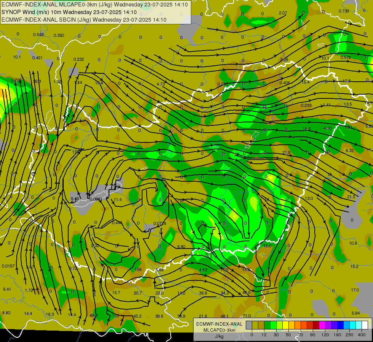This screenshot has height=342, width=373.
Task: Click the MLCAPE0-3km title line at the top
Action: tap(94, 5)
